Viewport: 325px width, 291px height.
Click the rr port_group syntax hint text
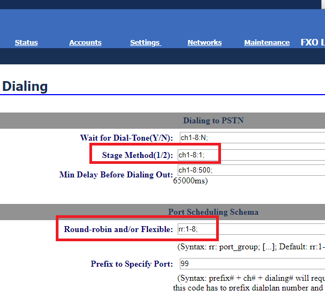pos(251,247)
